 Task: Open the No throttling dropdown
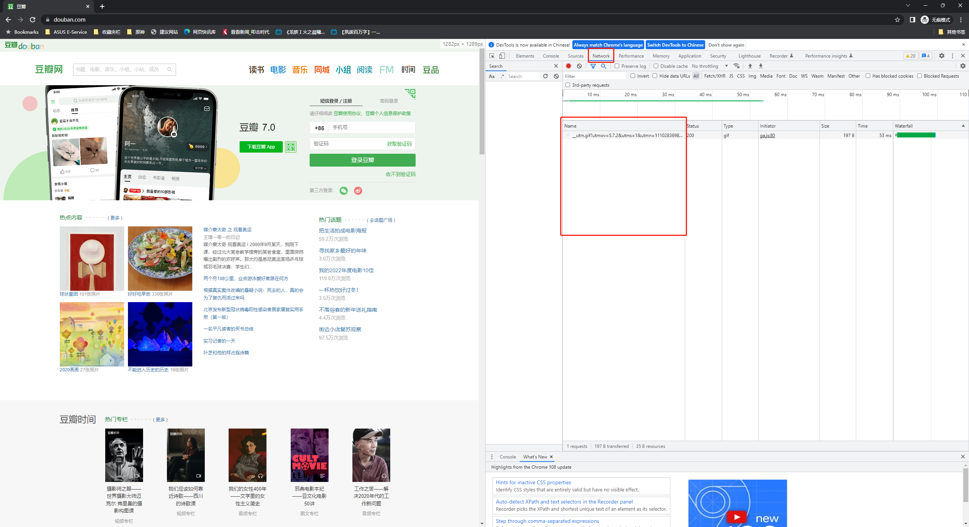[x=710, y=66]
